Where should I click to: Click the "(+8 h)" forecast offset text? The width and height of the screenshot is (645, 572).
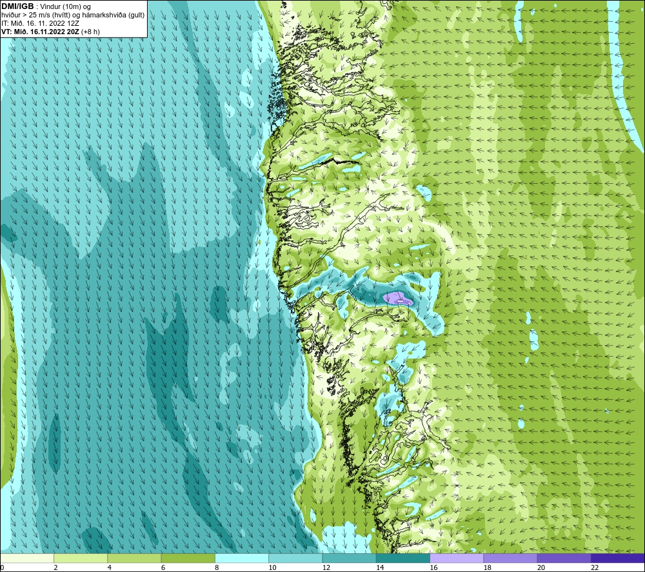[x=90, y=32]
